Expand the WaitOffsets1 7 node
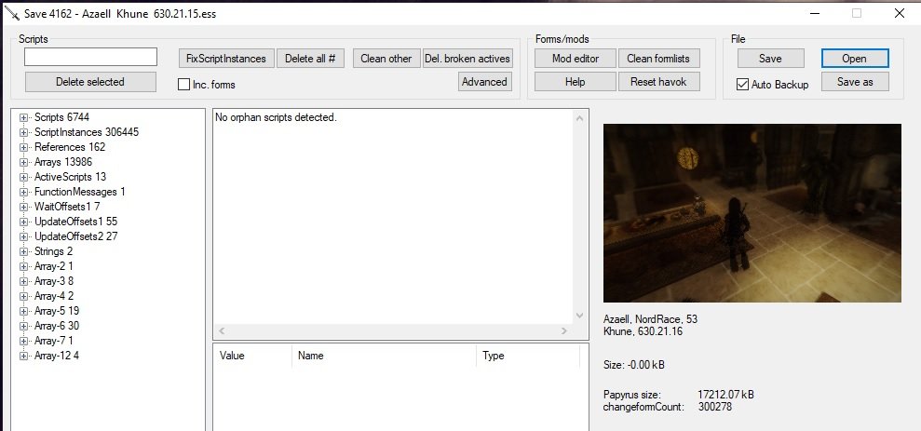This screenshot has width=921, height=431. click(23, 207)
